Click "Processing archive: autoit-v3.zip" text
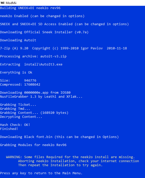 point(33,56)
